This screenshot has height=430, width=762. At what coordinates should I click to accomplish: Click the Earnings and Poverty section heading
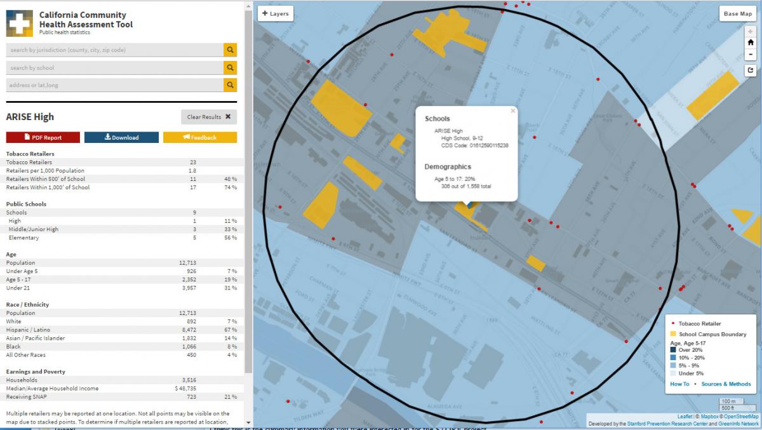[36, 372]
